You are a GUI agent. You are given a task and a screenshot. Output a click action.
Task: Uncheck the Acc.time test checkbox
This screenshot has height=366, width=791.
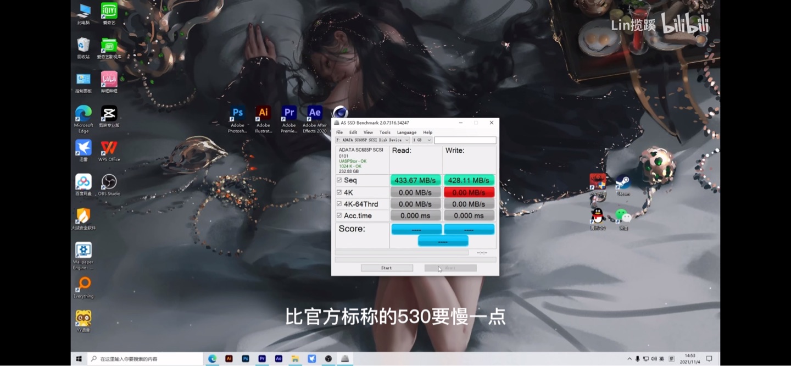point(339,215)
